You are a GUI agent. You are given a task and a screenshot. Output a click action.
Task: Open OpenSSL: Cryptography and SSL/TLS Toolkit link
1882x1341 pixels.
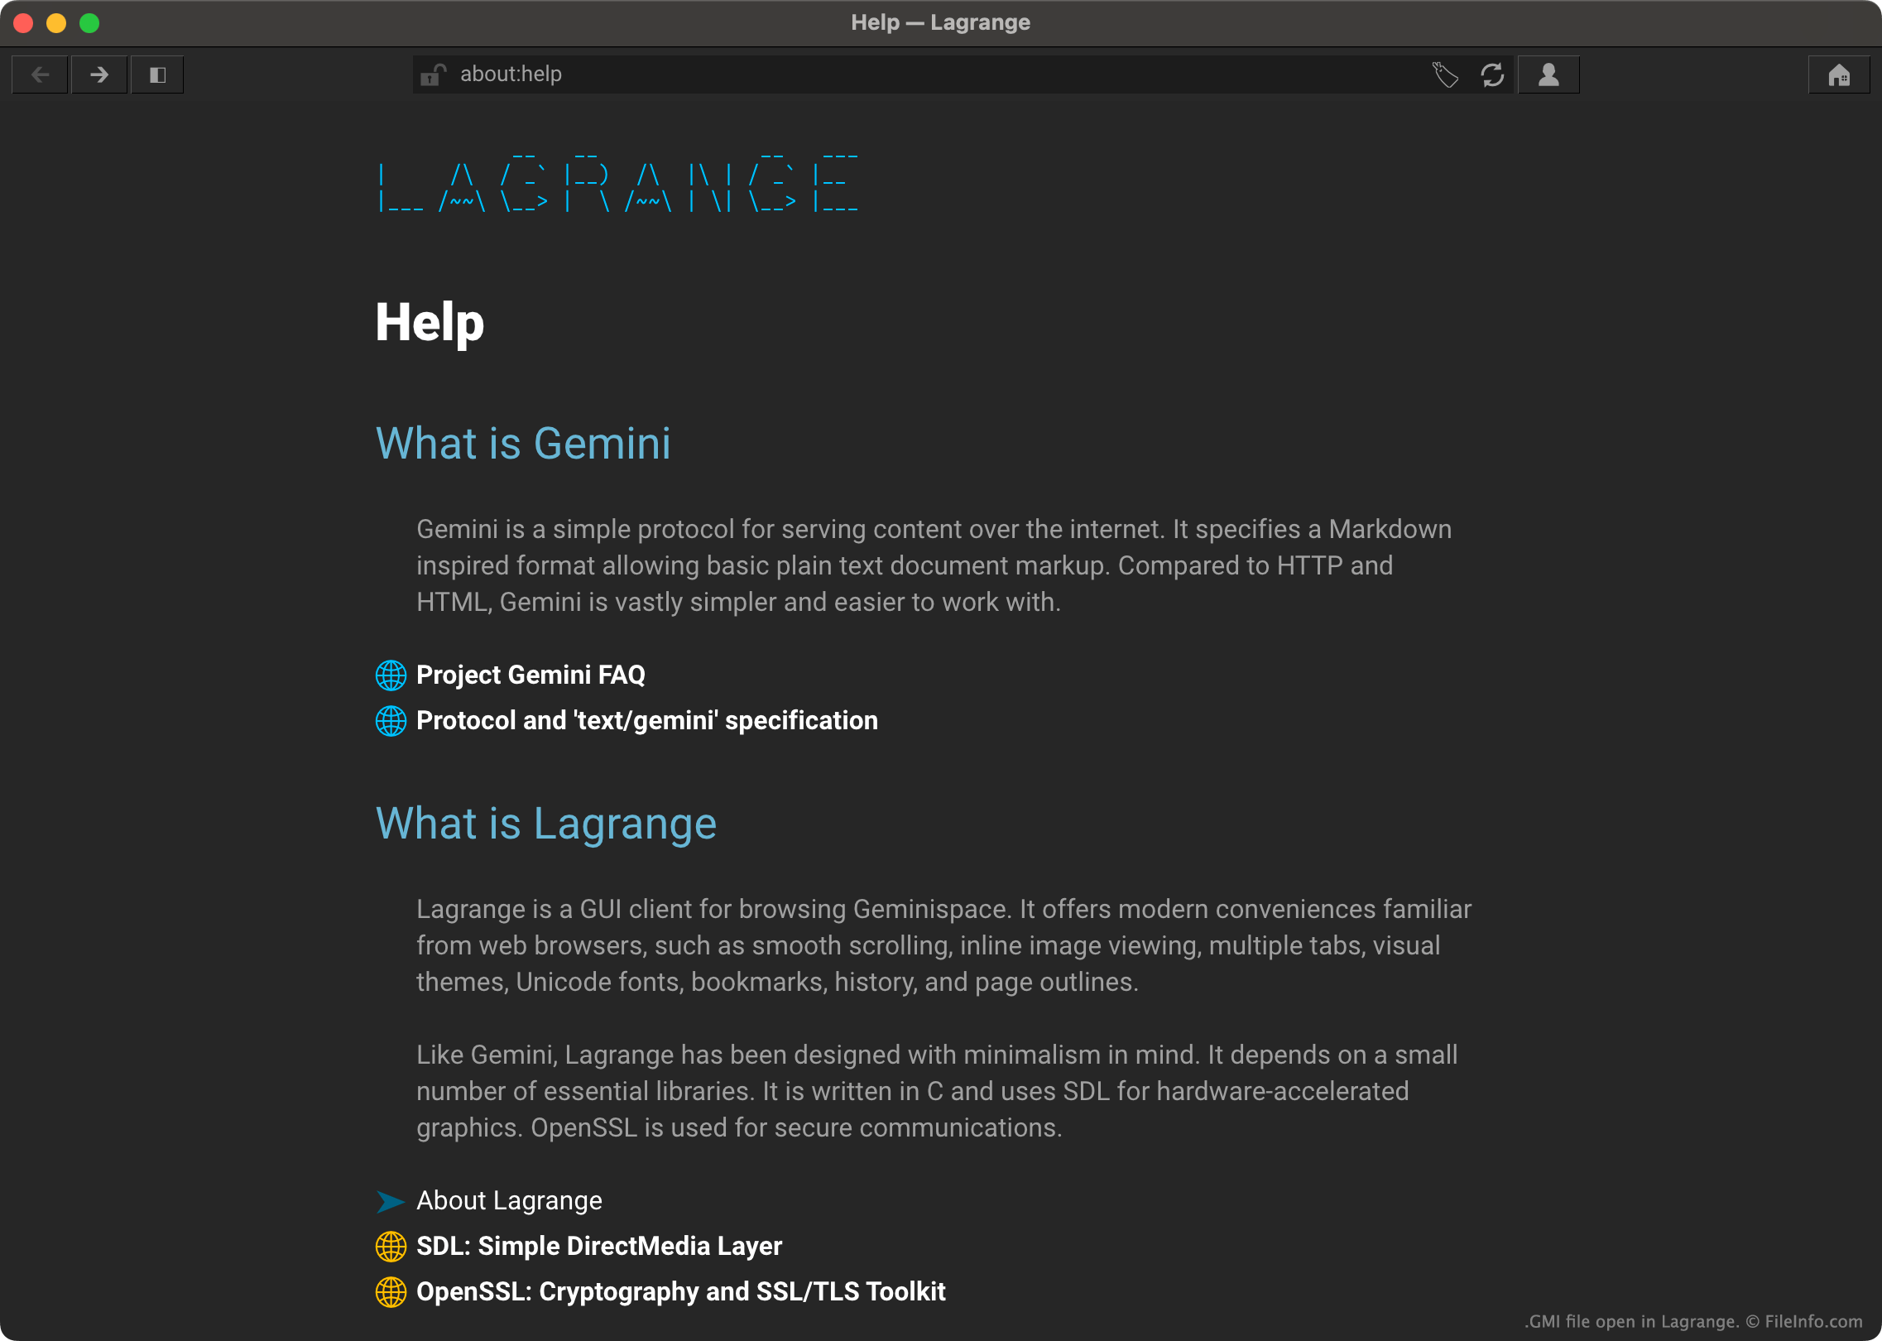pyautogui.click(x=681, y=1291)
